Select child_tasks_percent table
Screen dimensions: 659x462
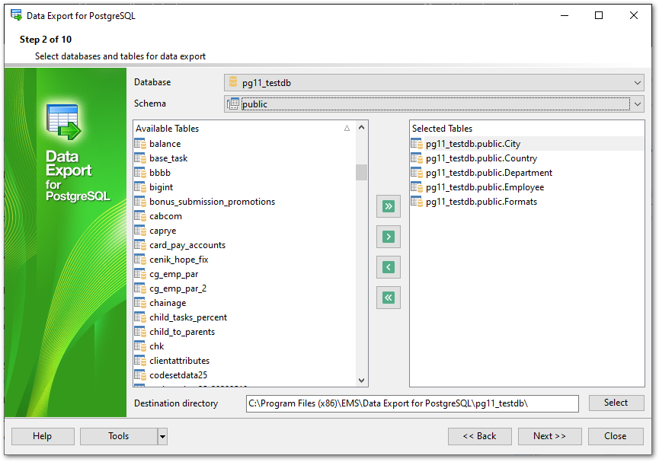[x=188, y=317]
